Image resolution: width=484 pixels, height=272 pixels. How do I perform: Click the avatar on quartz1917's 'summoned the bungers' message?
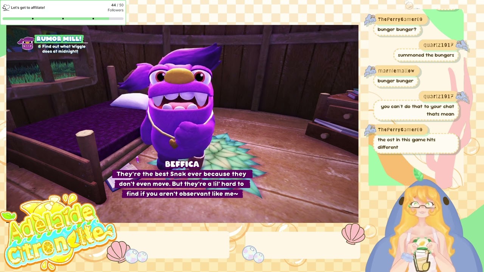[x=462, y=45]
